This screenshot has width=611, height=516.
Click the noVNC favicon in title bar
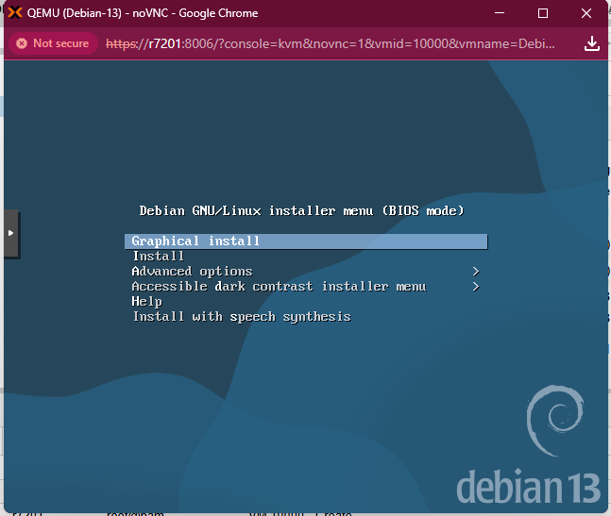(16, 13)
